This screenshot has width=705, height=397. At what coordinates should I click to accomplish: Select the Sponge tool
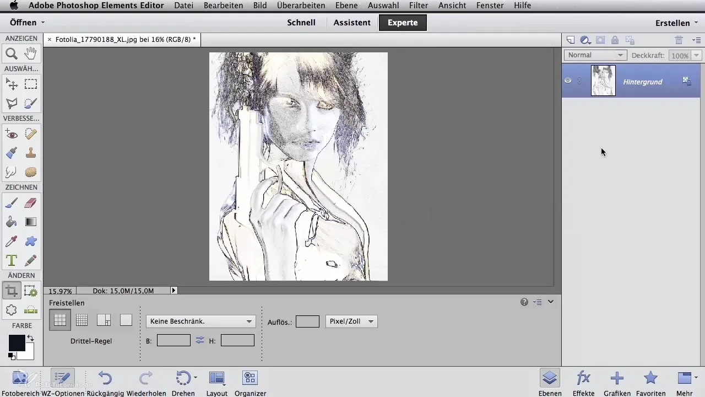31,172
